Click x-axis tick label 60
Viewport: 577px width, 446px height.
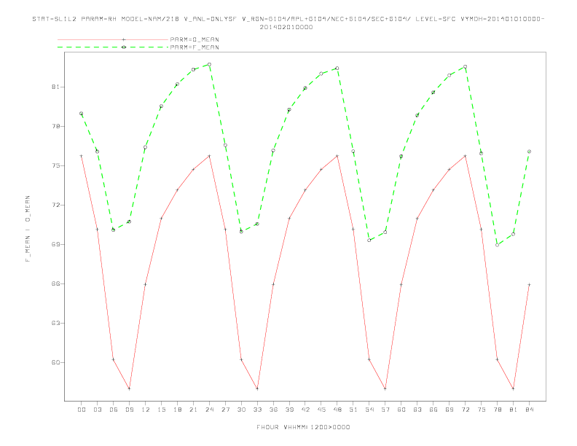tap(401, 410)
